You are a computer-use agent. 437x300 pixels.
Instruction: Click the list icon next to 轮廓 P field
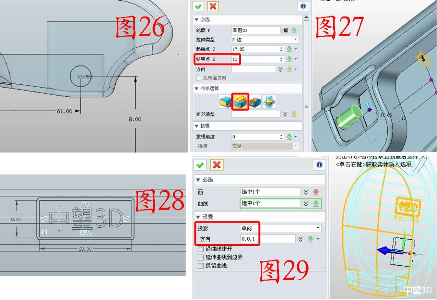pos(285,30)
